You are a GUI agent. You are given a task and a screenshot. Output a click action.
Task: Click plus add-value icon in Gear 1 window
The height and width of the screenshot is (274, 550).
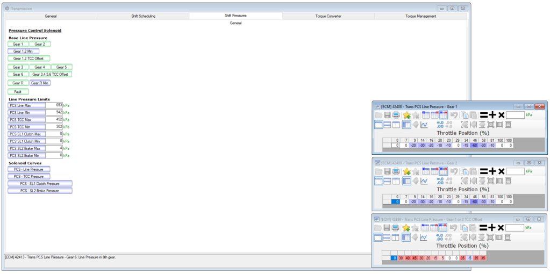[492, 114]
